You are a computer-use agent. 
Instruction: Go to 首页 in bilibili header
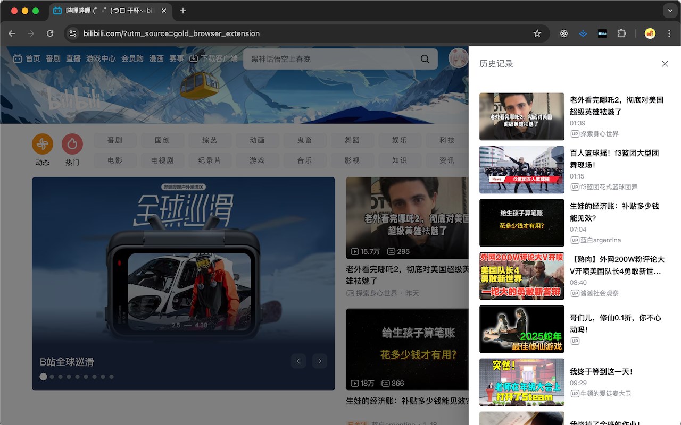[x=27, y=58]
